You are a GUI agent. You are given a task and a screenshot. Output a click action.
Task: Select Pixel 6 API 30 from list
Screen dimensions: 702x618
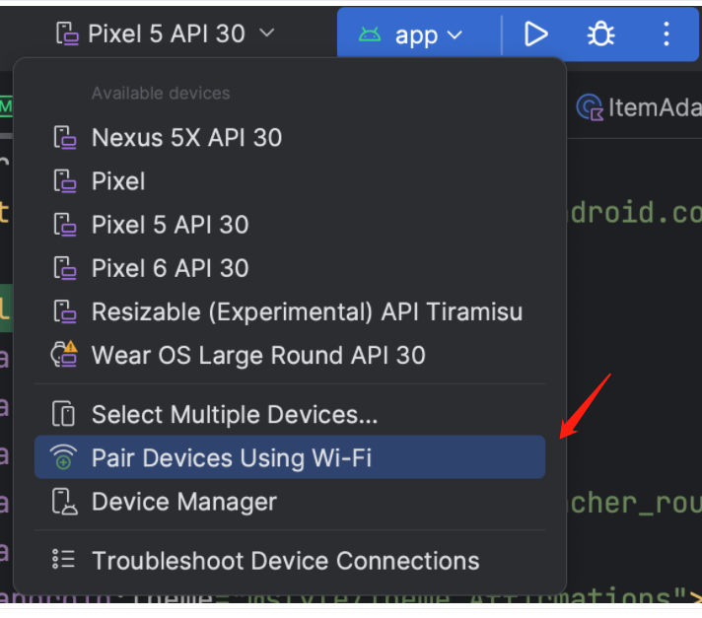(170, 268)
